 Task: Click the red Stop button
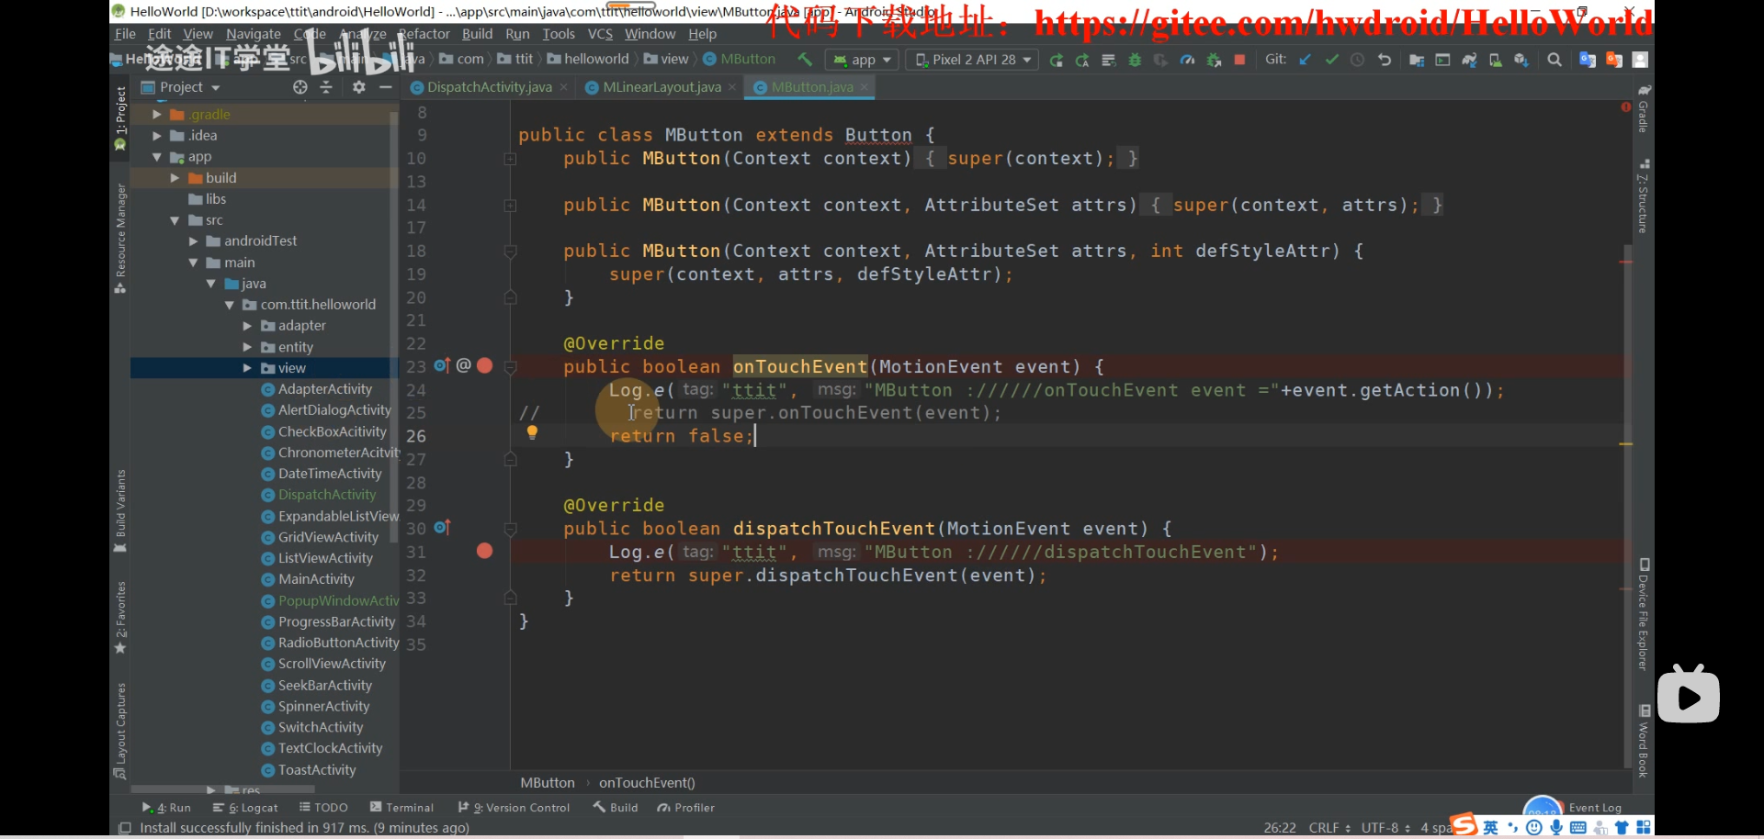tap(1239, 60)
